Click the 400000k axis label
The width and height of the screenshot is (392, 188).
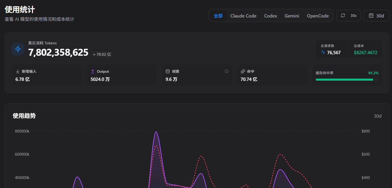[22, 178]
